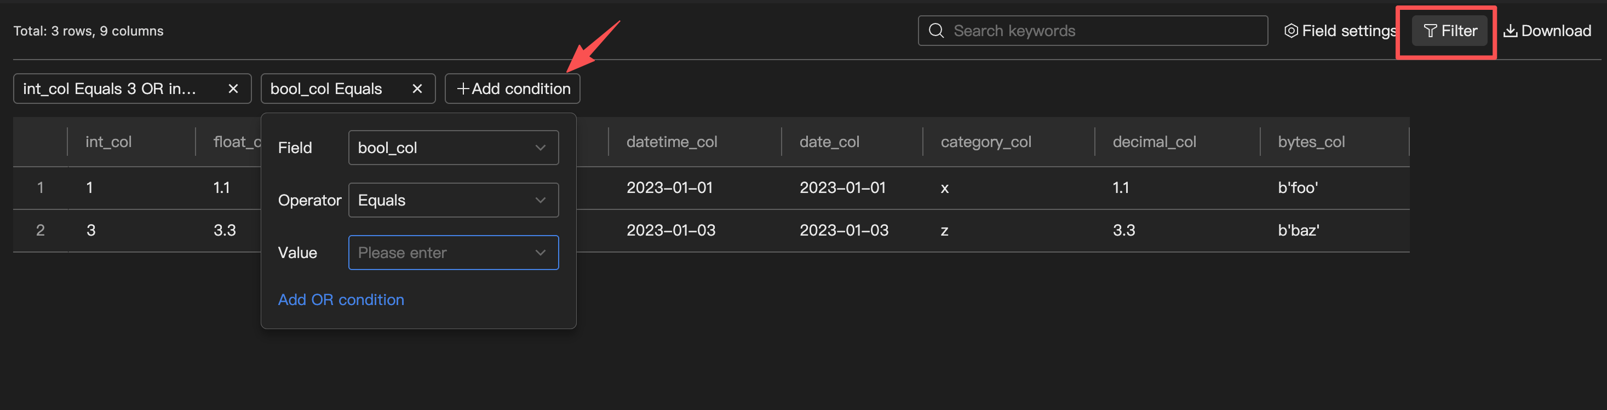Expand the Field dropdown showing bool_col

453,148
